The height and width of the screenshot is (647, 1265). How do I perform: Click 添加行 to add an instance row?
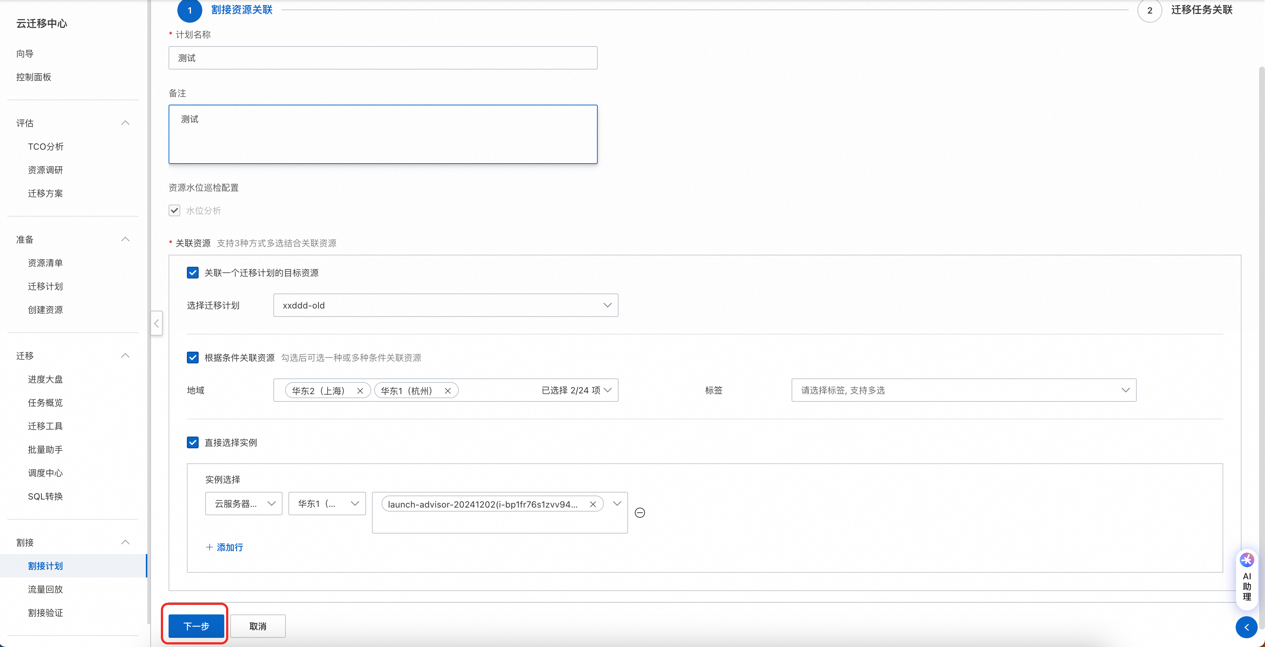(224, 547)
